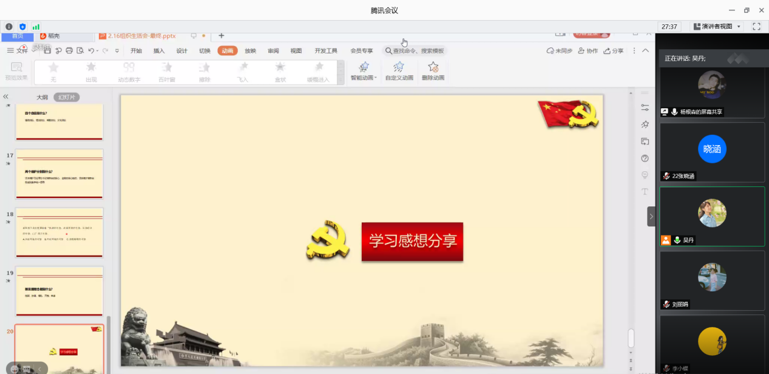Screen dimensions: 769x374
Task: Open the 演讲者视图 view dropdown
Action: pyautogui.click(x=717, y=27)
